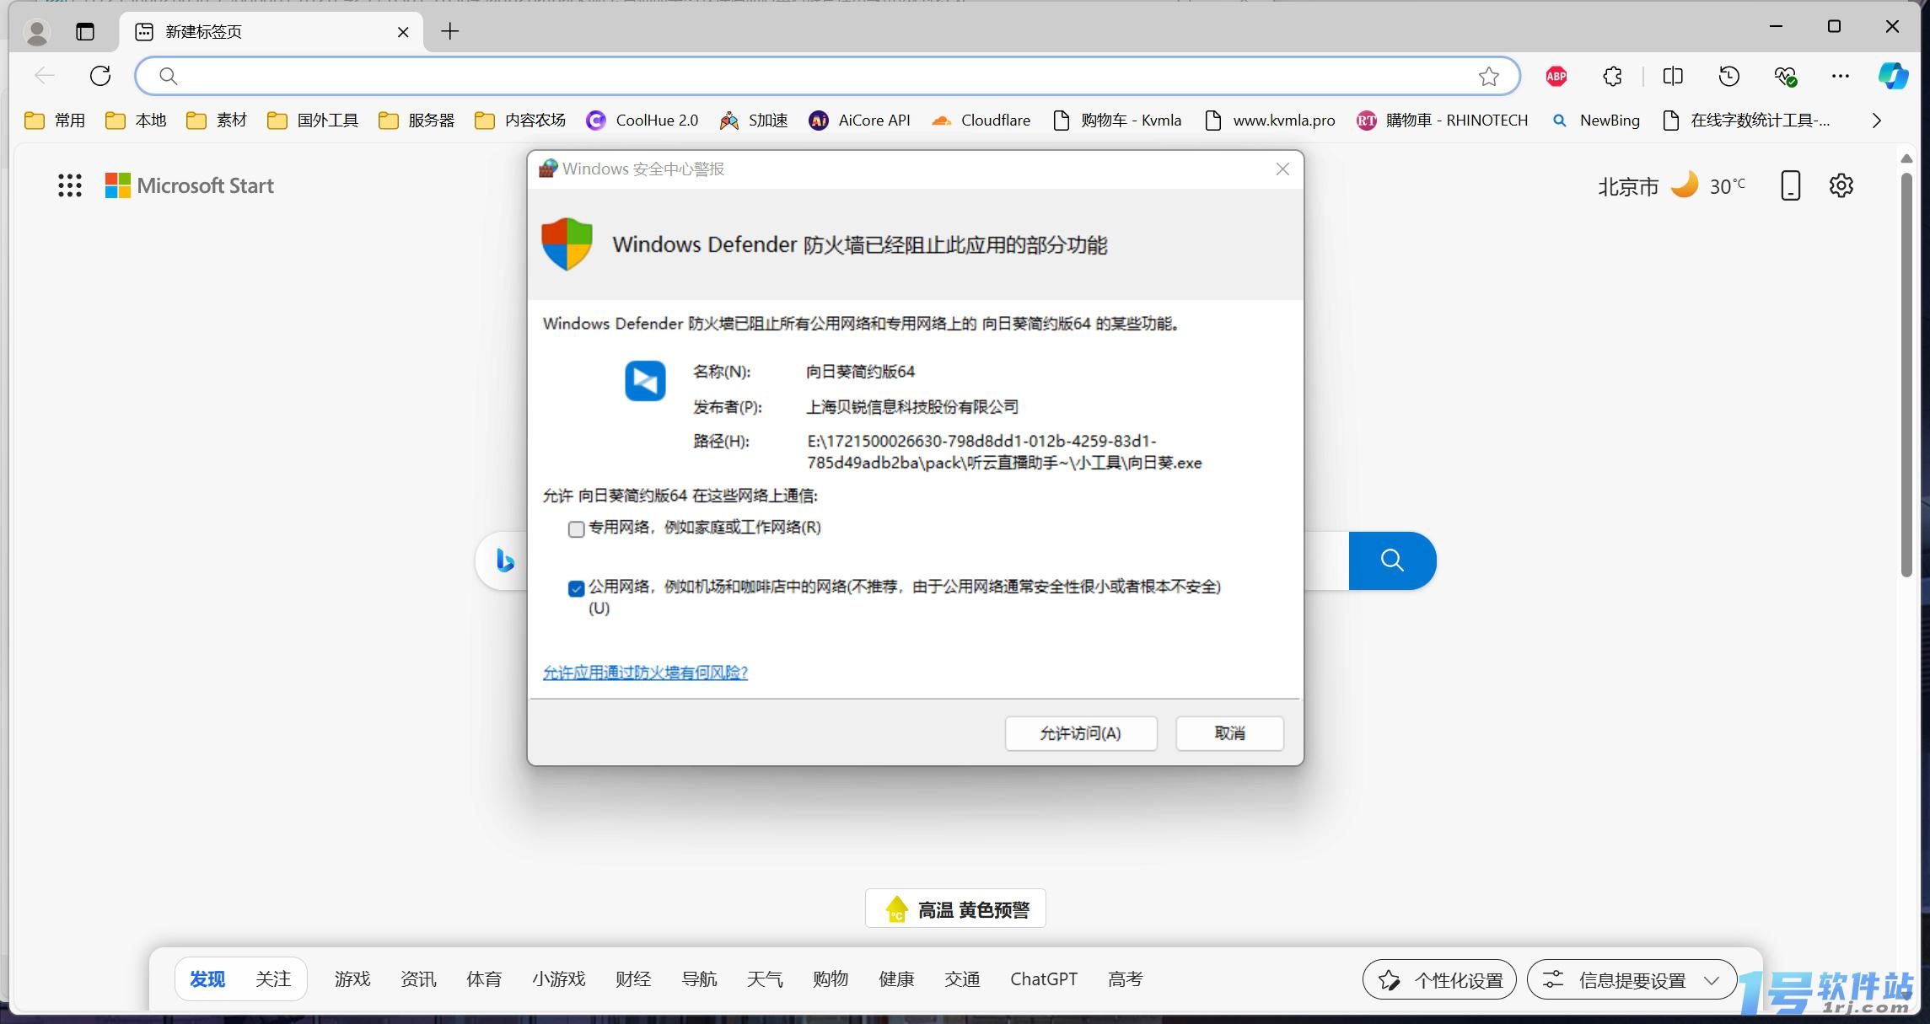The height and width of the screenshot is (1024, 1930).
Task: Click 允许访问(A) button in firewall dialog
Action: click(x=1081, y=733)
